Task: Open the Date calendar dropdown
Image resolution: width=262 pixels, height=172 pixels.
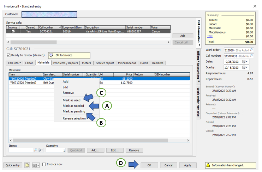Action: 245,62
